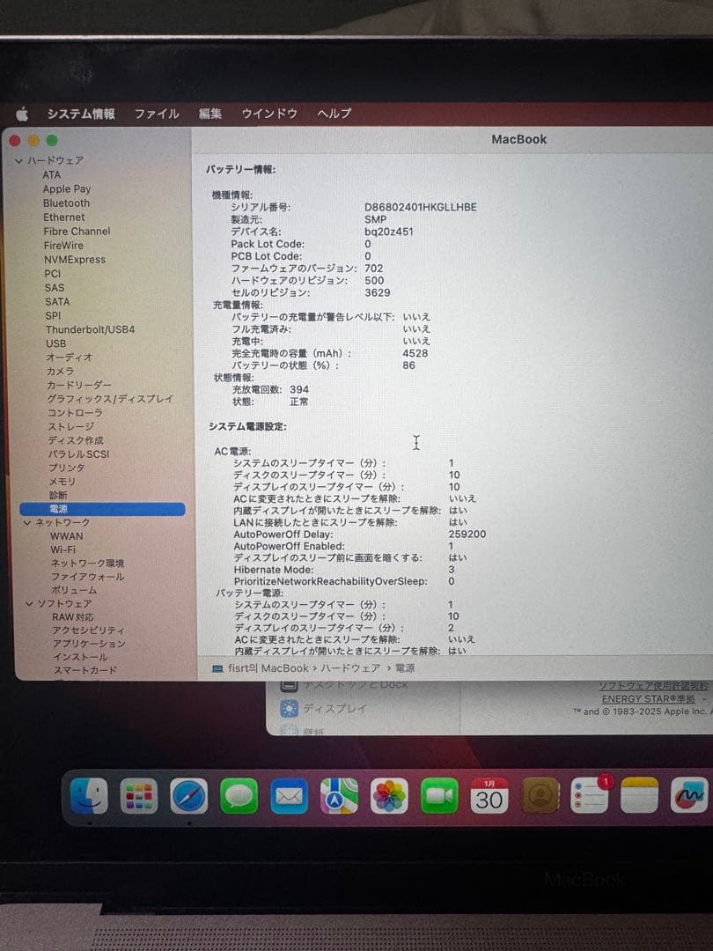
Task: Open the Calendar app showing January 30
Action: tap(490, 796)
